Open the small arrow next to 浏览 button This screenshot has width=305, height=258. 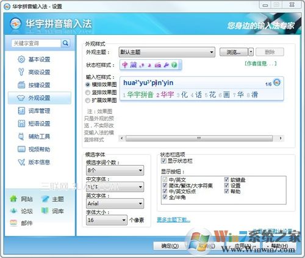pyautogui.click(x=251, y=52)
